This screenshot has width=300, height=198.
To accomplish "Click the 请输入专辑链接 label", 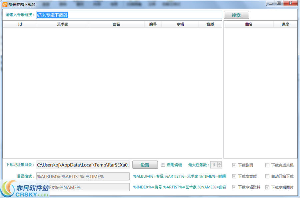I will click(20, 15).
